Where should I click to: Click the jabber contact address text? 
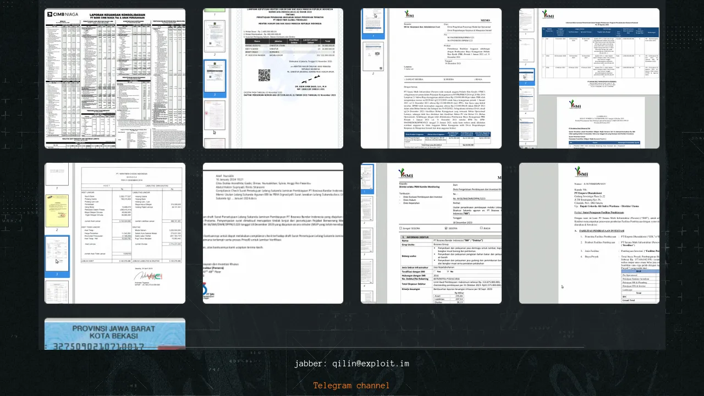click(x=351, y=364)
